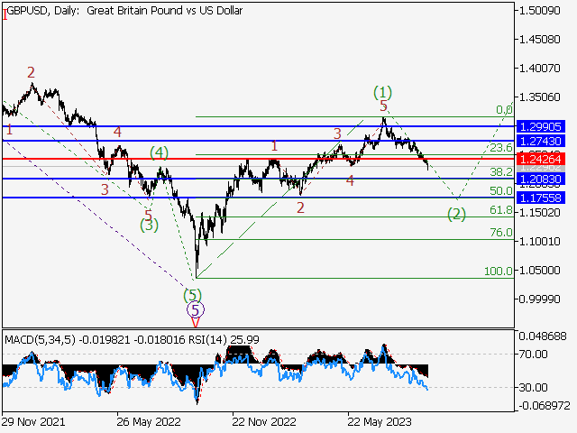
Task: Click the green (1) wave label at peak
Action: click(383, 92)
